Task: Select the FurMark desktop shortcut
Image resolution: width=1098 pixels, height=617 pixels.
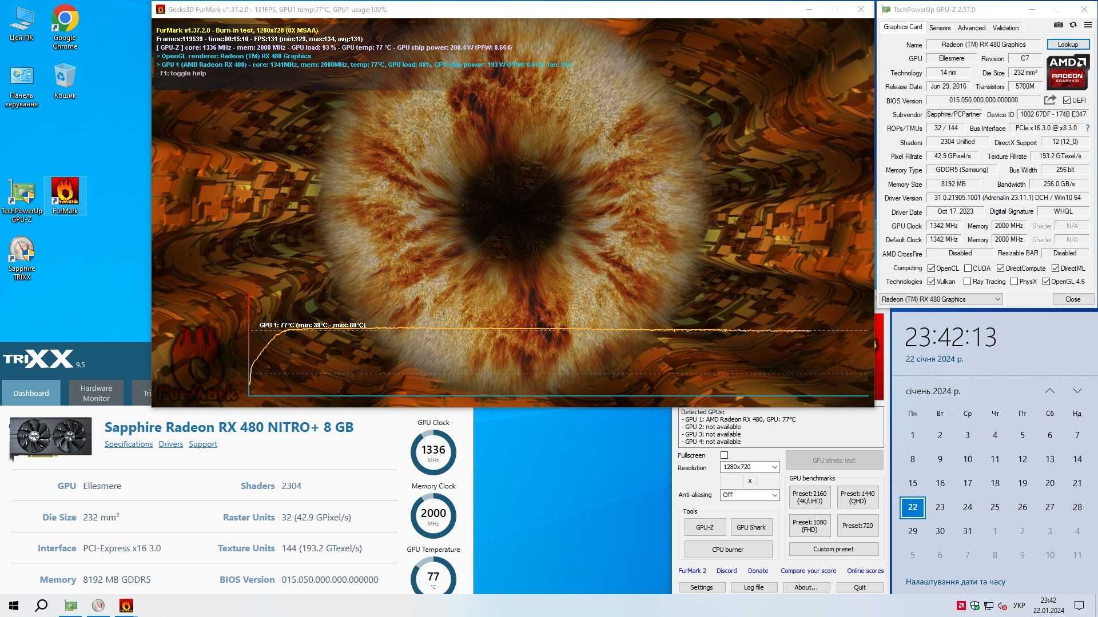Action: click(65, 196)
